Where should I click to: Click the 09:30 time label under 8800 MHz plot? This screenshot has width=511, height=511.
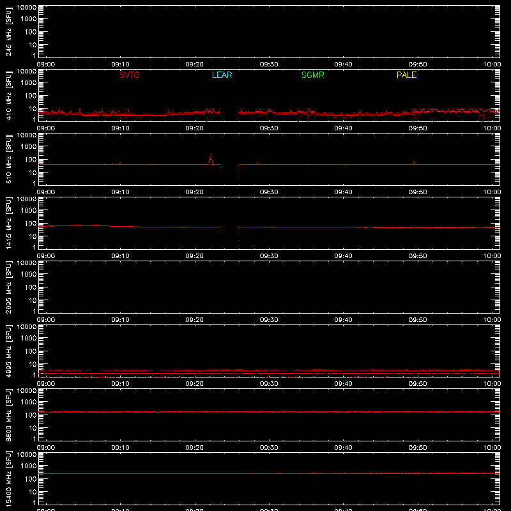tap(269, 448)
